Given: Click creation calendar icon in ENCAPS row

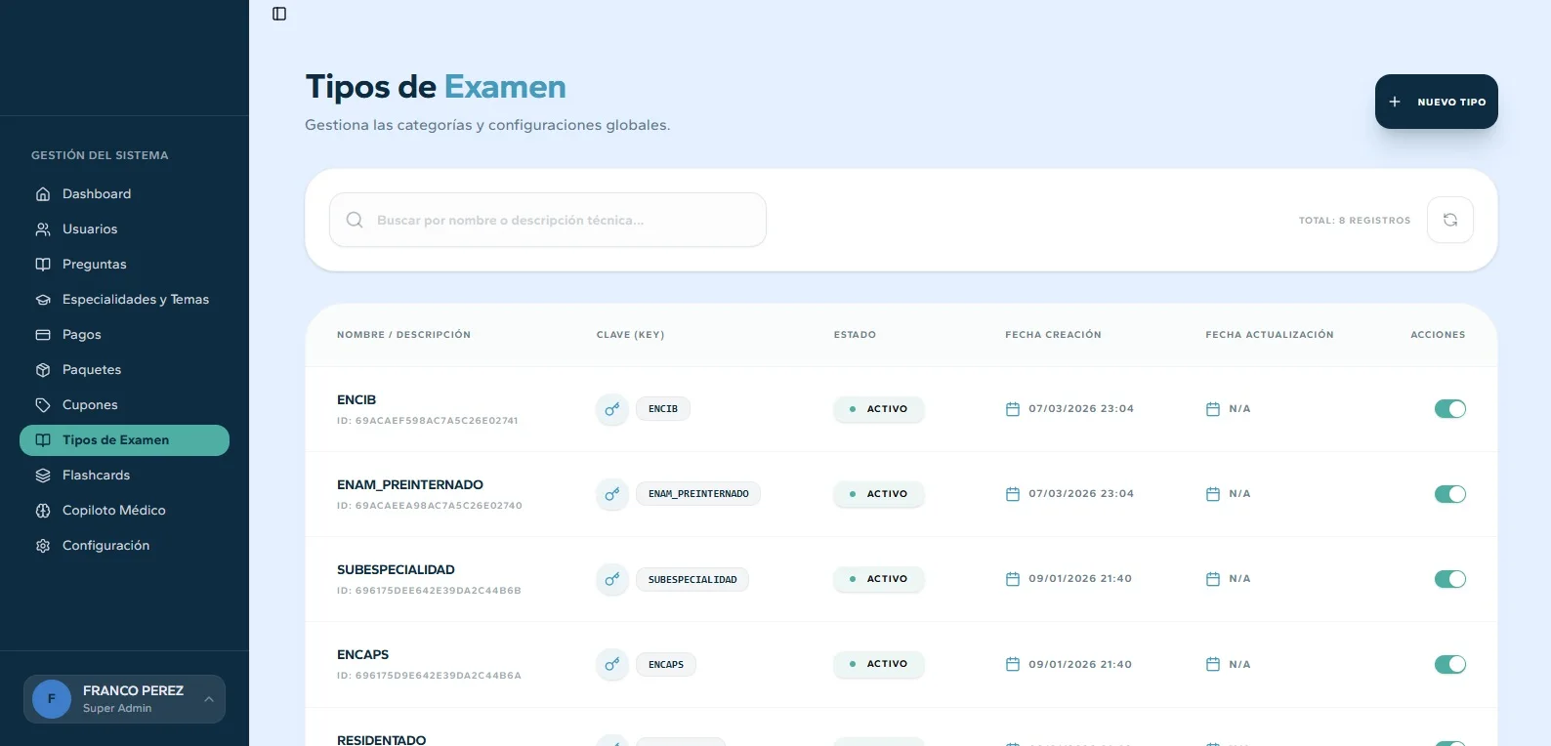Looking at the screenshot, I should pyautogui.click(x=1013, y=664).
